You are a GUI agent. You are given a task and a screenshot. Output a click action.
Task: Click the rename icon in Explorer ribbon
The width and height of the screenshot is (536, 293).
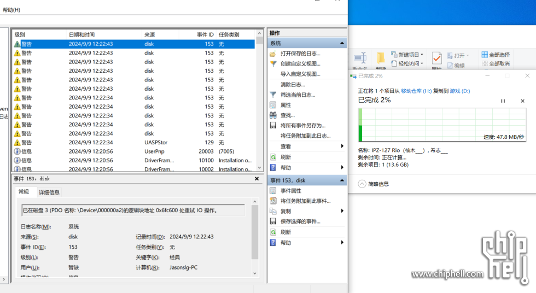[360, 58]
